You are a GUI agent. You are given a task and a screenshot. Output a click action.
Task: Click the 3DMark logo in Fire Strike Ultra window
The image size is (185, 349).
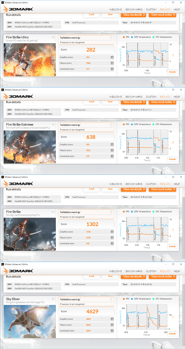pyautogui.click(x=18, y=9)
